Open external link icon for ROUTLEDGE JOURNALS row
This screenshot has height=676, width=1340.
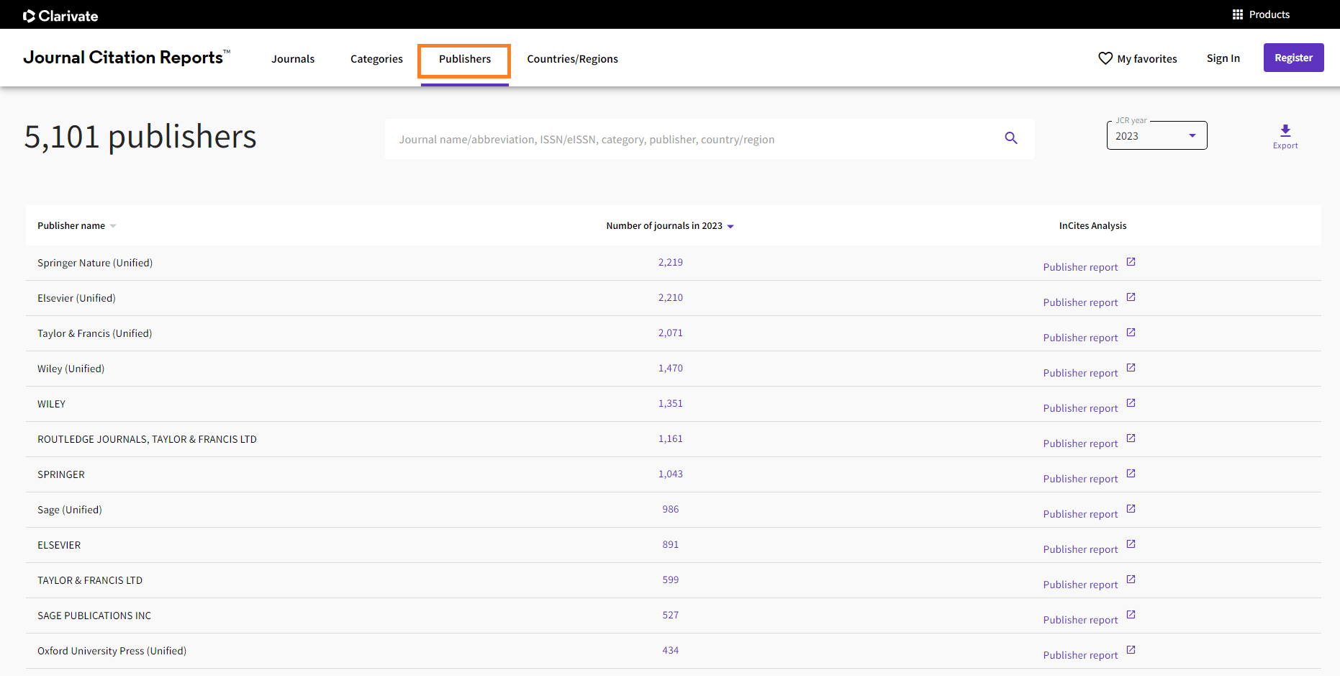pyautogui.click(x=1131, y=438)
